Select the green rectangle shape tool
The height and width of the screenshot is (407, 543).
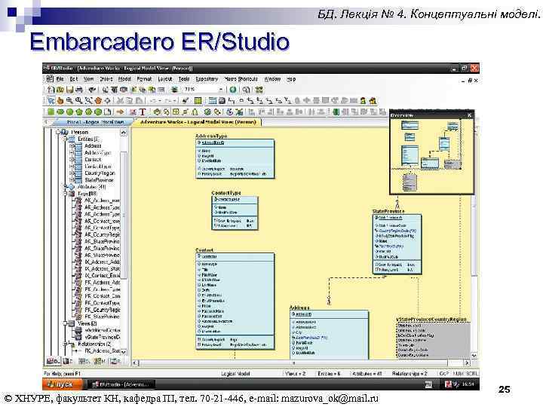pos(51,112)
